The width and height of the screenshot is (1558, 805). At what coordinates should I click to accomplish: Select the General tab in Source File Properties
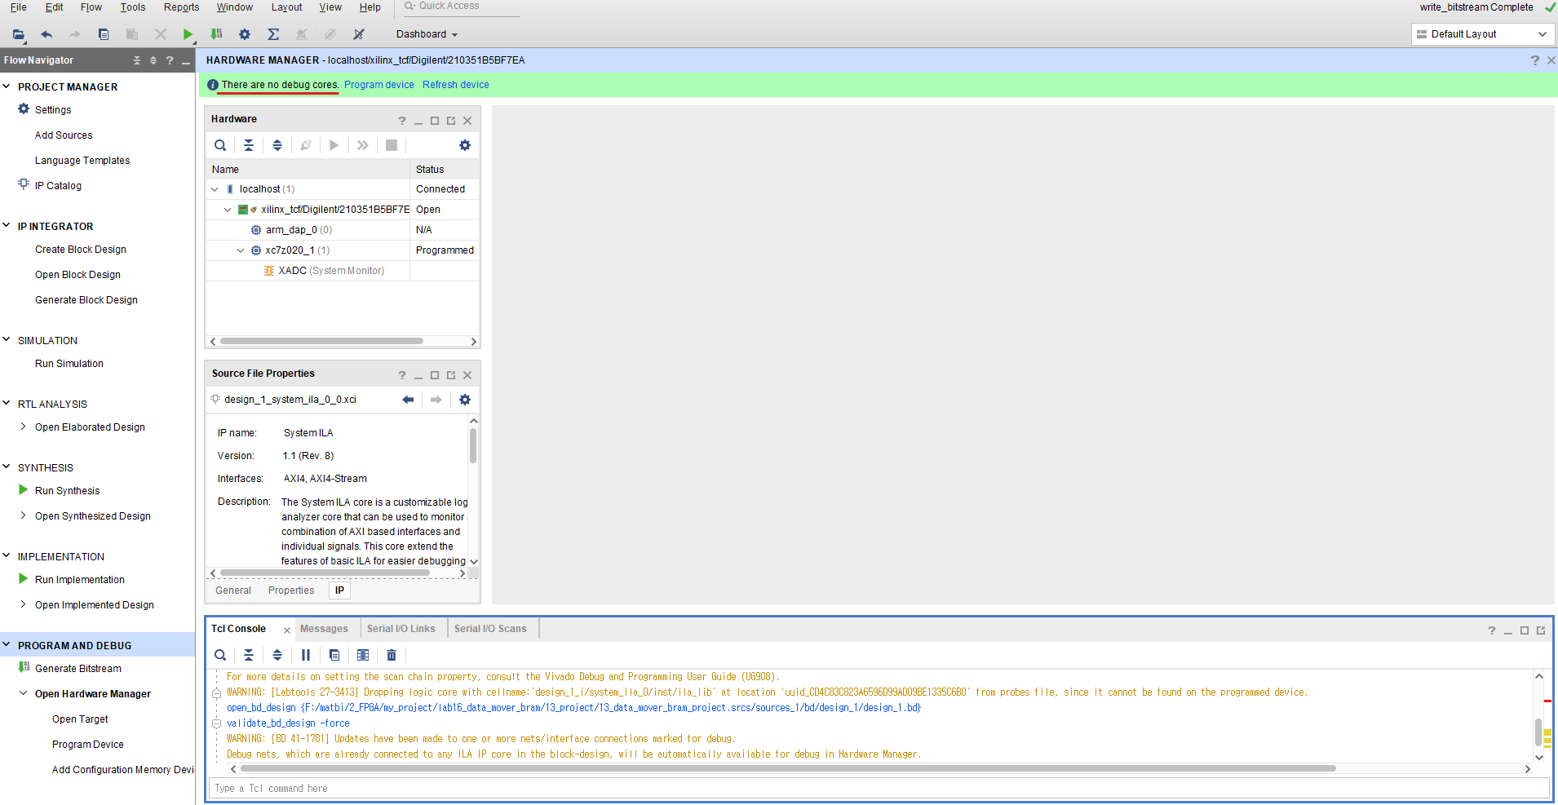[233, 590]
